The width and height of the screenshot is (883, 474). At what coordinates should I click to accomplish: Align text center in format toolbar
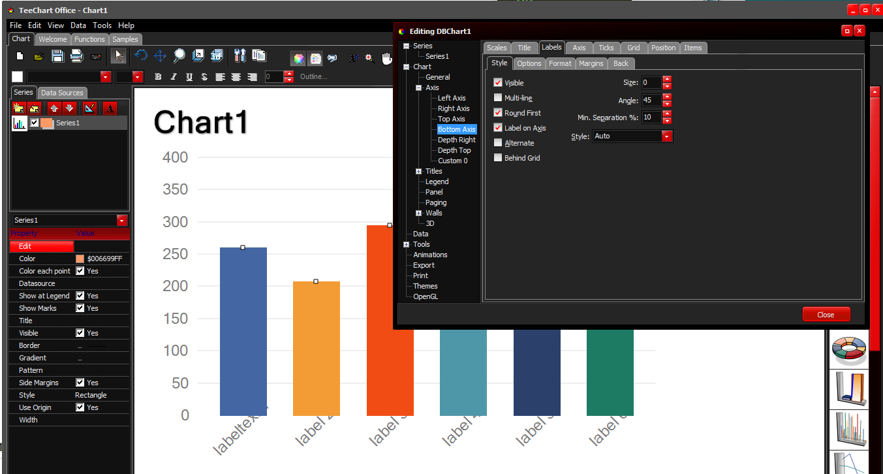tap(236, 77)
